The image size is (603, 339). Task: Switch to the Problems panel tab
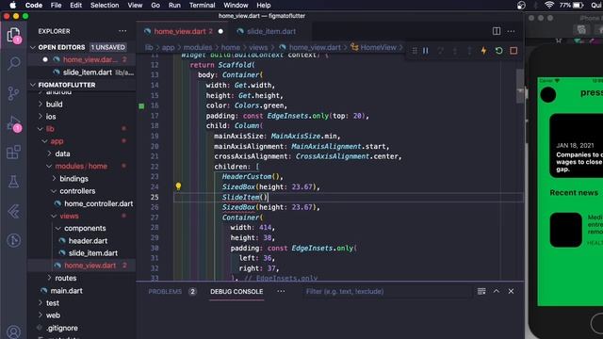(165, 291)
